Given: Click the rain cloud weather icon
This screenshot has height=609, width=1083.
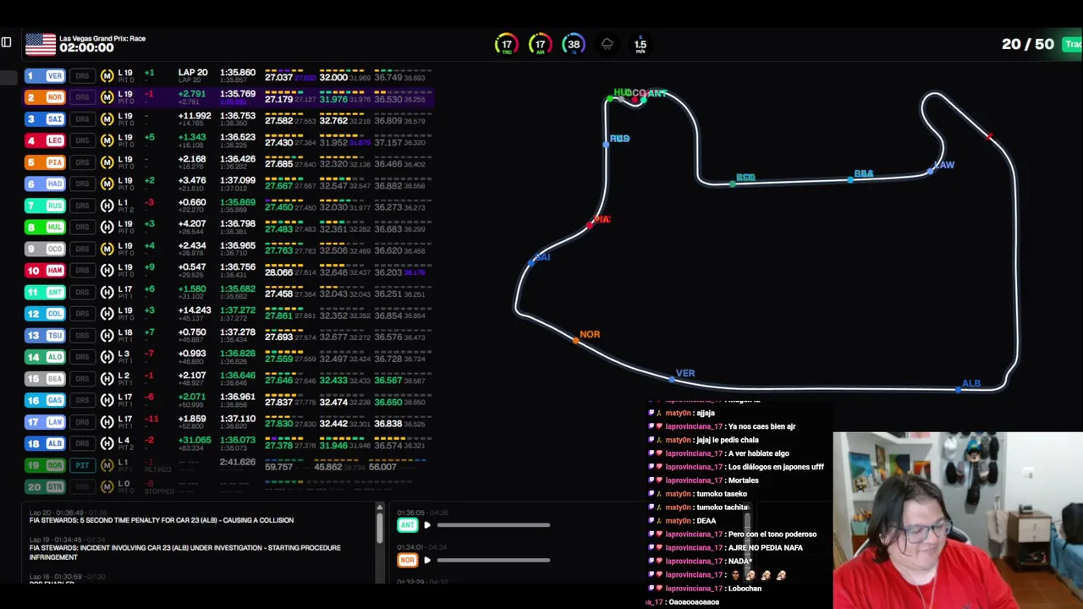Looking at the screenshot, I should (607, 44).
